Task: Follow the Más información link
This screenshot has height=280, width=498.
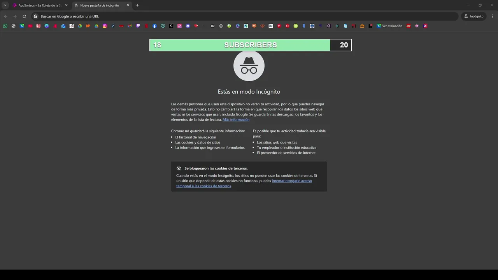Action: (x=236, y=120)
